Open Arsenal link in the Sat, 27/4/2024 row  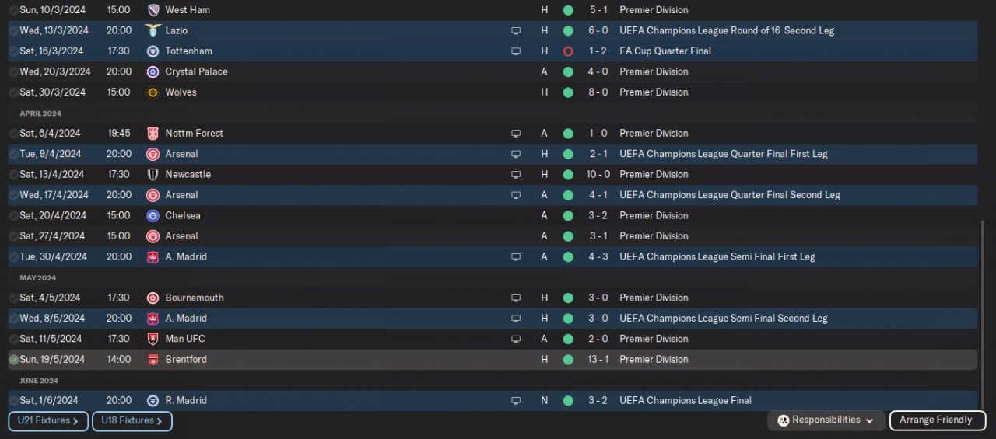tap(182, 236)
